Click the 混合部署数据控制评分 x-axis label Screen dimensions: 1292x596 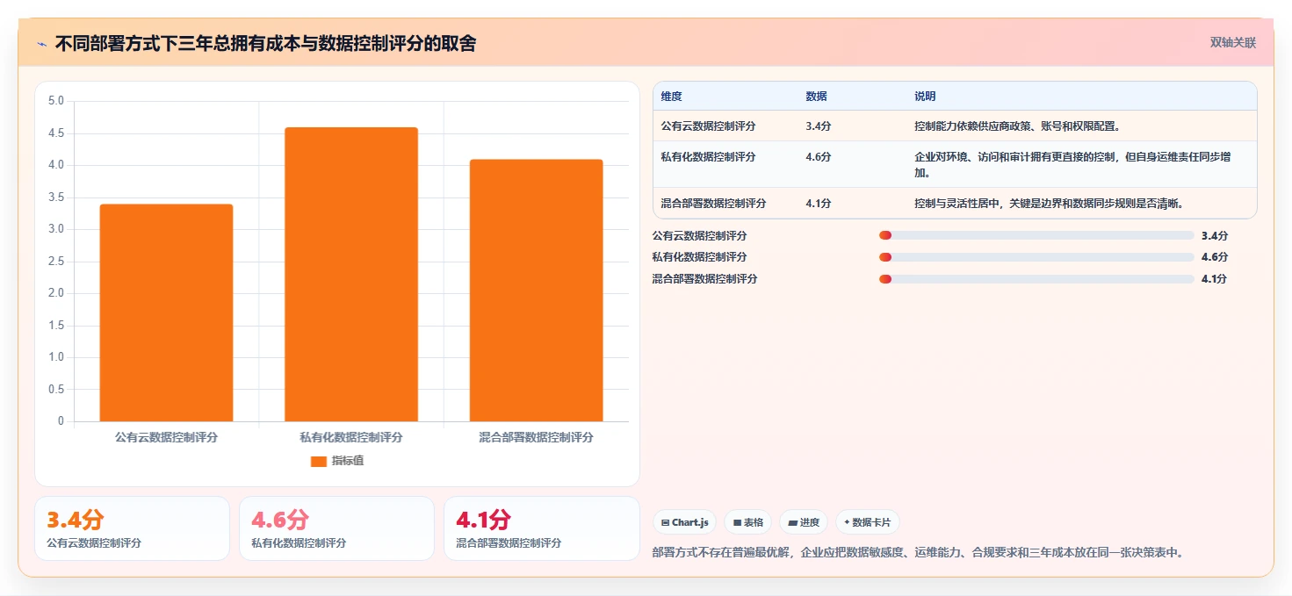(536, 437)
